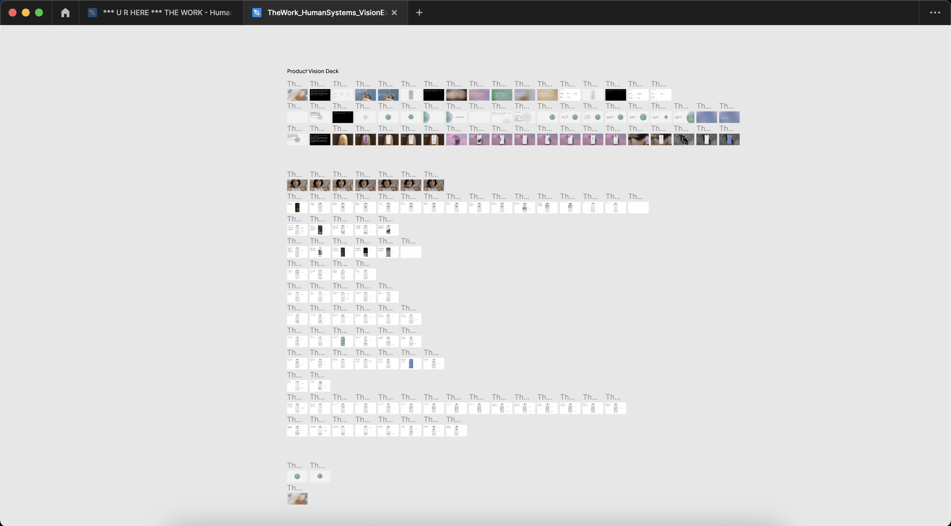Close the TheWork_HumanSystems_VisionEx tab
Viewport: 951px width, 526px height.
pyautogui.click(x=394, y=12)
